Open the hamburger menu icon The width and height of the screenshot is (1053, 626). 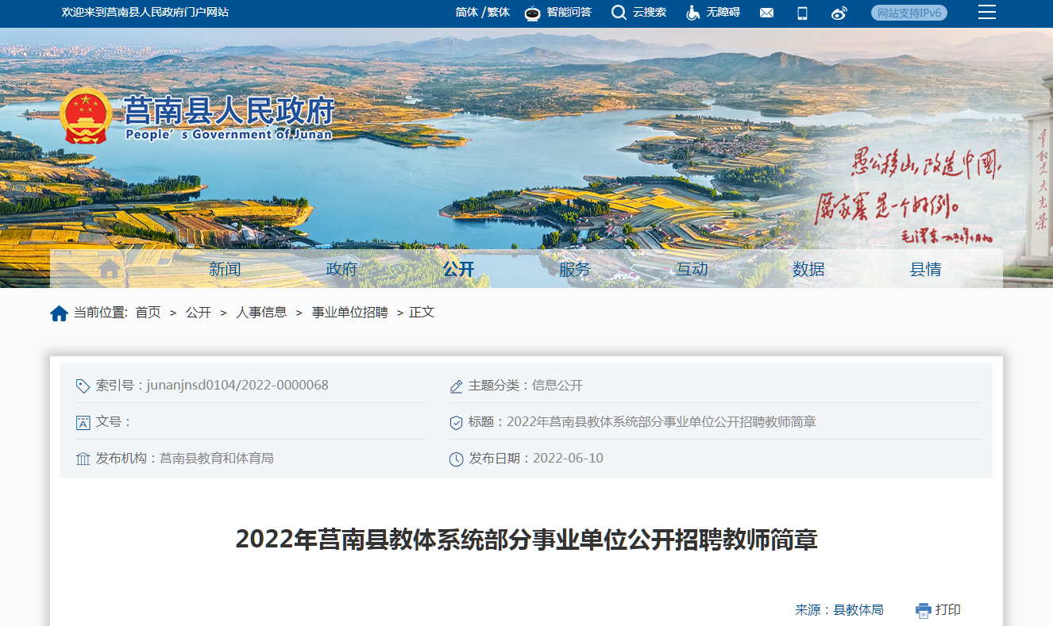coord(987,12)
